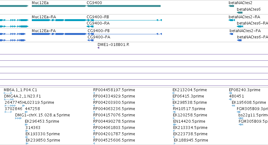This screenshot has height=145, width=268.
Task: Select the Muc12Ea-PA coding sequence
Action: (x=59, y=34)
